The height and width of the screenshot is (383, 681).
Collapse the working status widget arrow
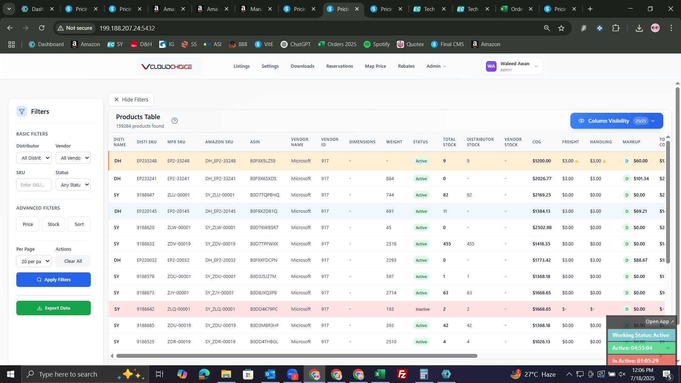[x=668, y=348]
